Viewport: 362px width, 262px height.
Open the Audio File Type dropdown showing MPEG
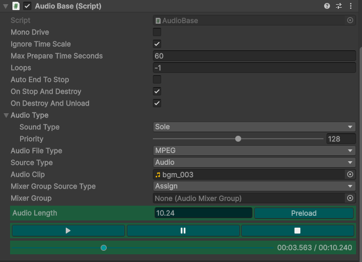[x=254, y=151]
